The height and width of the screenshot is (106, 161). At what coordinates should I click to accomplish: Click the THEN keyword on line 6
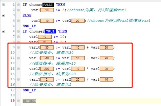coord(63,31)
